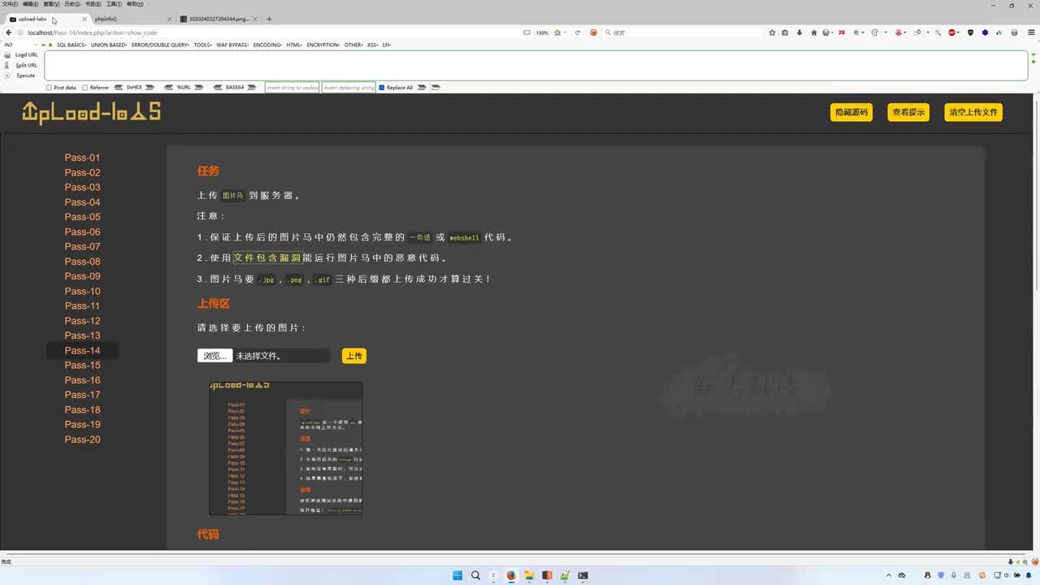
Task: Click the bookmark star icon
Action: [772, 32]
